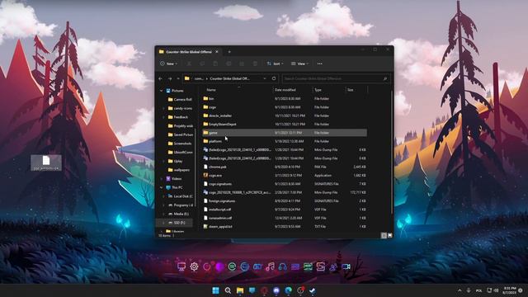Add a new Explorer tab with the plus
The height and width of the screenshot is (297, 528).
point(229,52)
